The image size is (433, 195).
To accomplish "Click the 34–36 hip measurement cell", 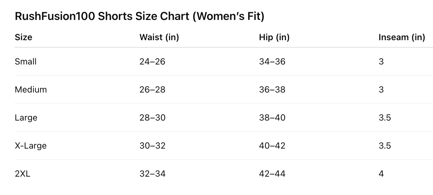I will (272, 62).
